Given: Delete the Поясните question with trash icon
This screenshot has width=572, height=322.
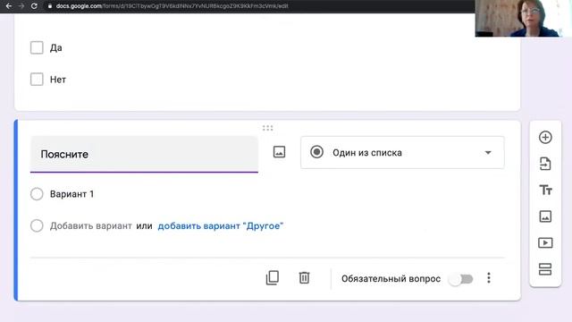Looking at the screenshot, I should 304,278.
